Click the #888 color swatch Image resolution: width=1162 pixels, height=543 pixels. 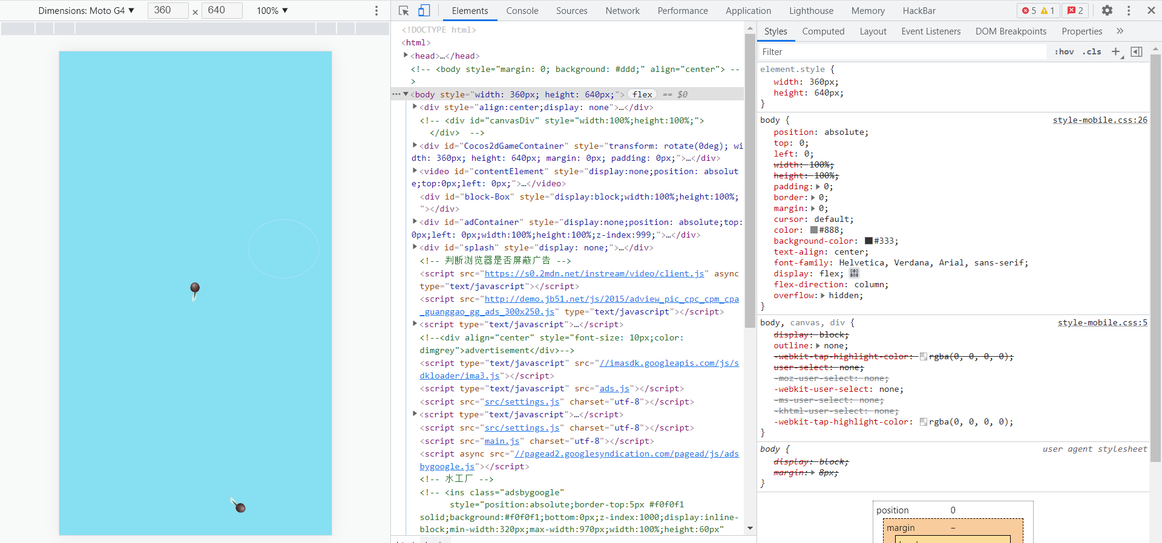(x=814, y=230)
